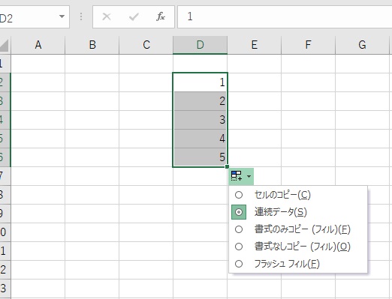The height and width of the screenshot is (299, 392).
Task: Select the row 1 header
Action: (x=5, y=64)
